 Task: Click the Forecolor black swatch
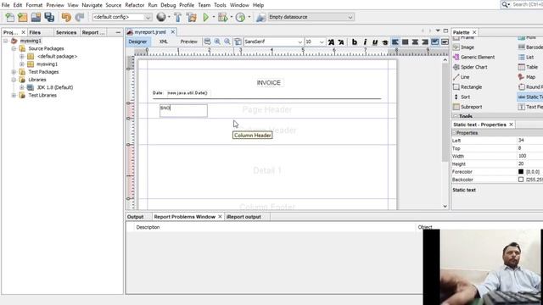tap(521, 171)
